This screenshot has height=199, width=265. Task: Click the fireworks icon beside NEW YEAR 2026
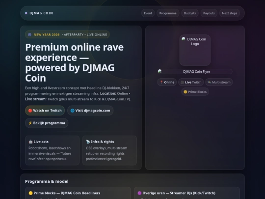click(29, 34)
